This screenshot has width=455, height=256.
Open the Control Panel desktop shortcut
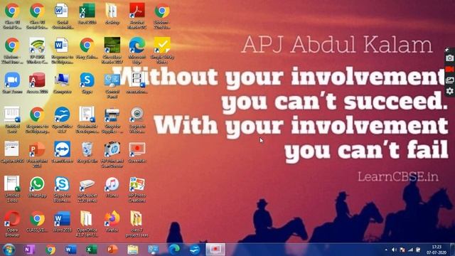[112, 85]
